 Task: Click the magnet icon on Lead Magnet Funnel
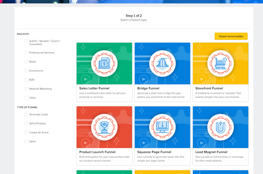tap(220, 126)
